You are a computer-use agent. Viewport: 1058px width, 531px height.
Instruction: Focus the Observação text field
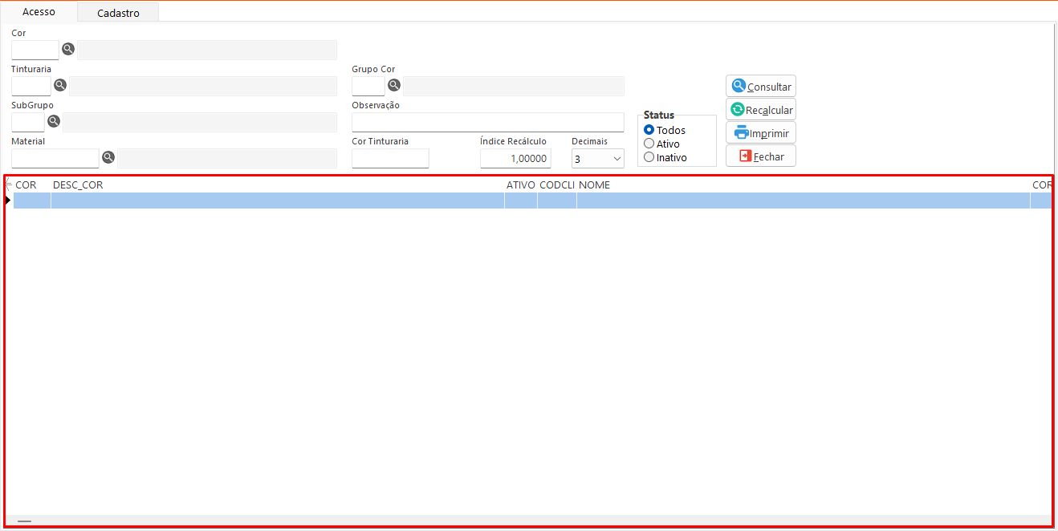point(487,122)
